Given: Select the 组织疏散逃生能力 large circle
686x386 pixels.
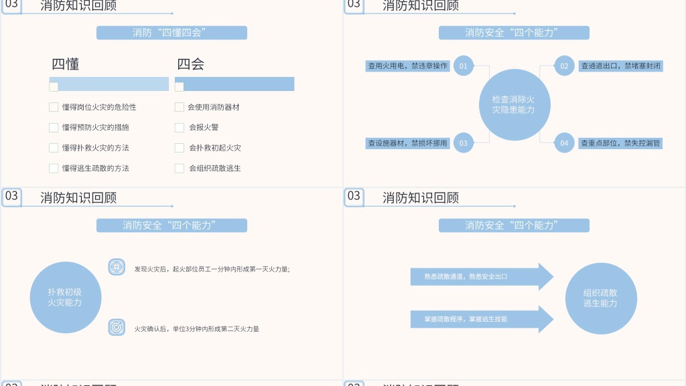Looking at the screenshot, I should pos(601,298).
